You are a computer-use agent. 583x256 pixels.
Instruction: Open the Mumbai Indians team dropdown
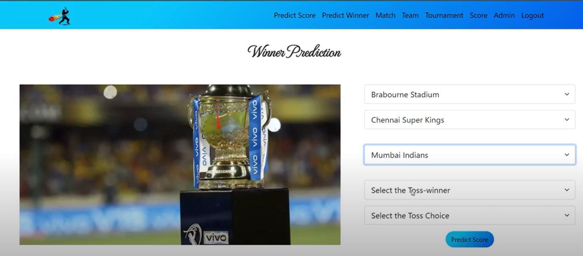coord(470,155)
